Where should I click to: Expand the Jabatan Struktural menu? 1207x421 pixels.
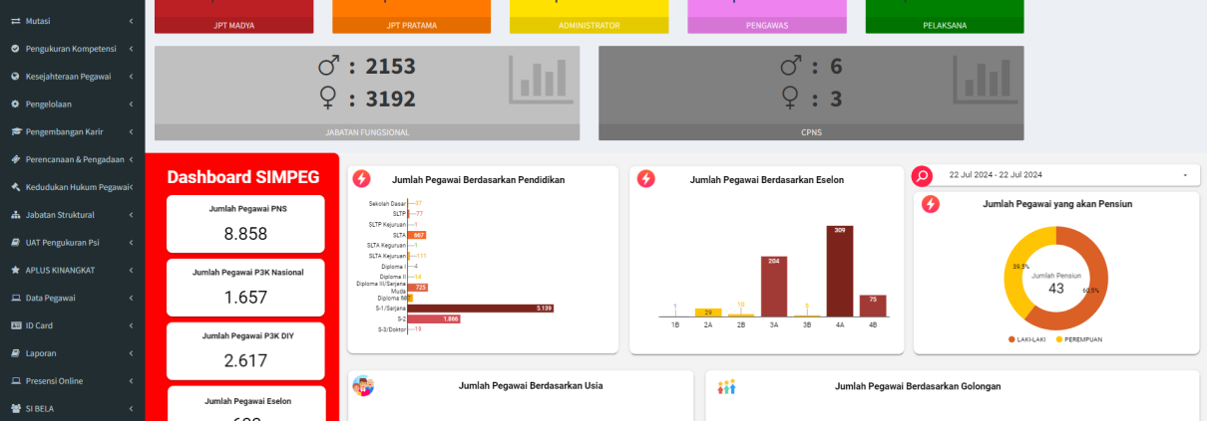pyautogui.click(x=72, y=214)
